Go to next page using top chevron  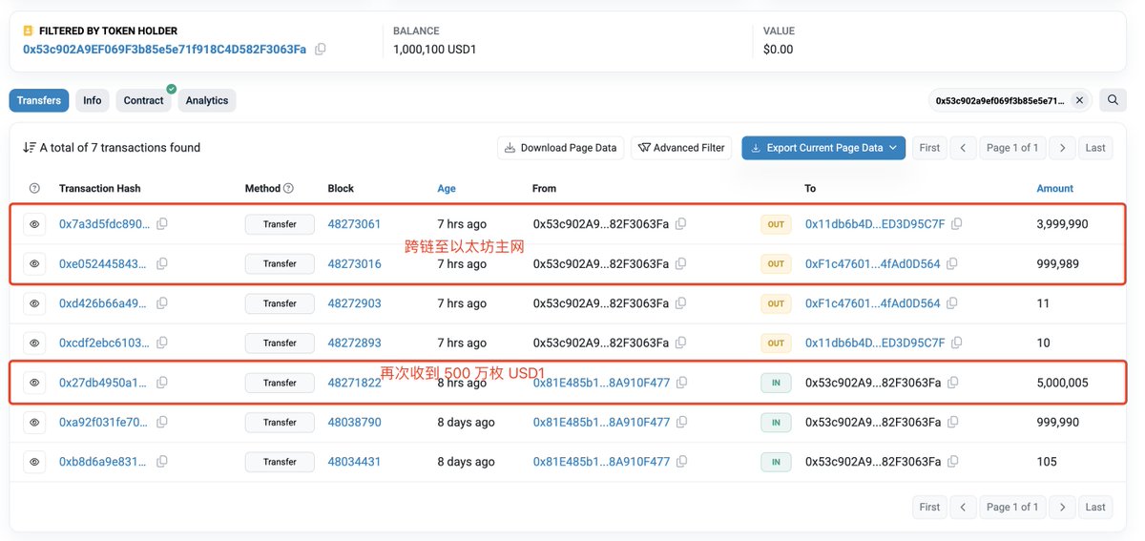click(x=1062, y=148)
